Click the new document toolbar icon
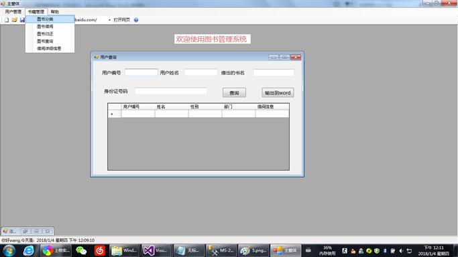Screen dimensions: 458x257 pyautogui.click(x=7, y=20)
